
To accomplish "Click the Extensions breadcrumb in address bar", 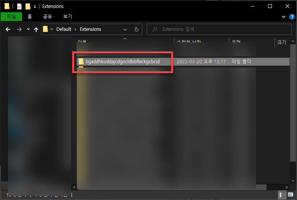I will tap(91, 29).
